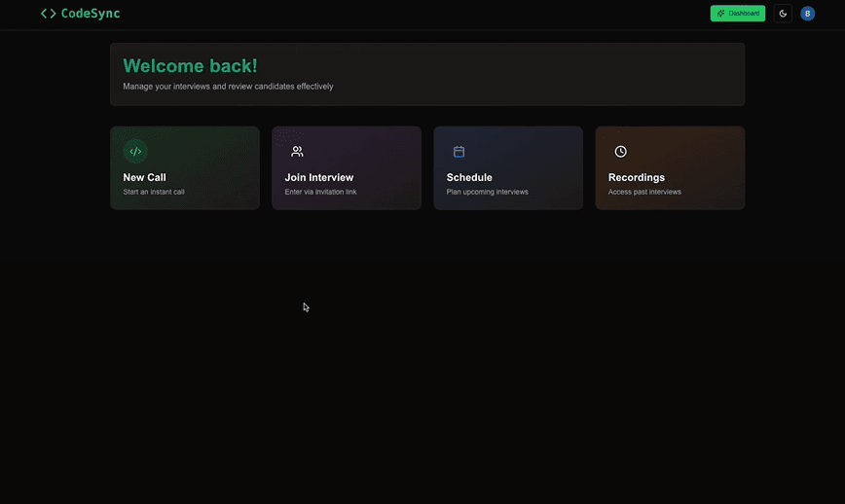Click the code icon on New Call card
Image resolution: width=845 pixels, height=504 pixels.
[x=135, y=152]
